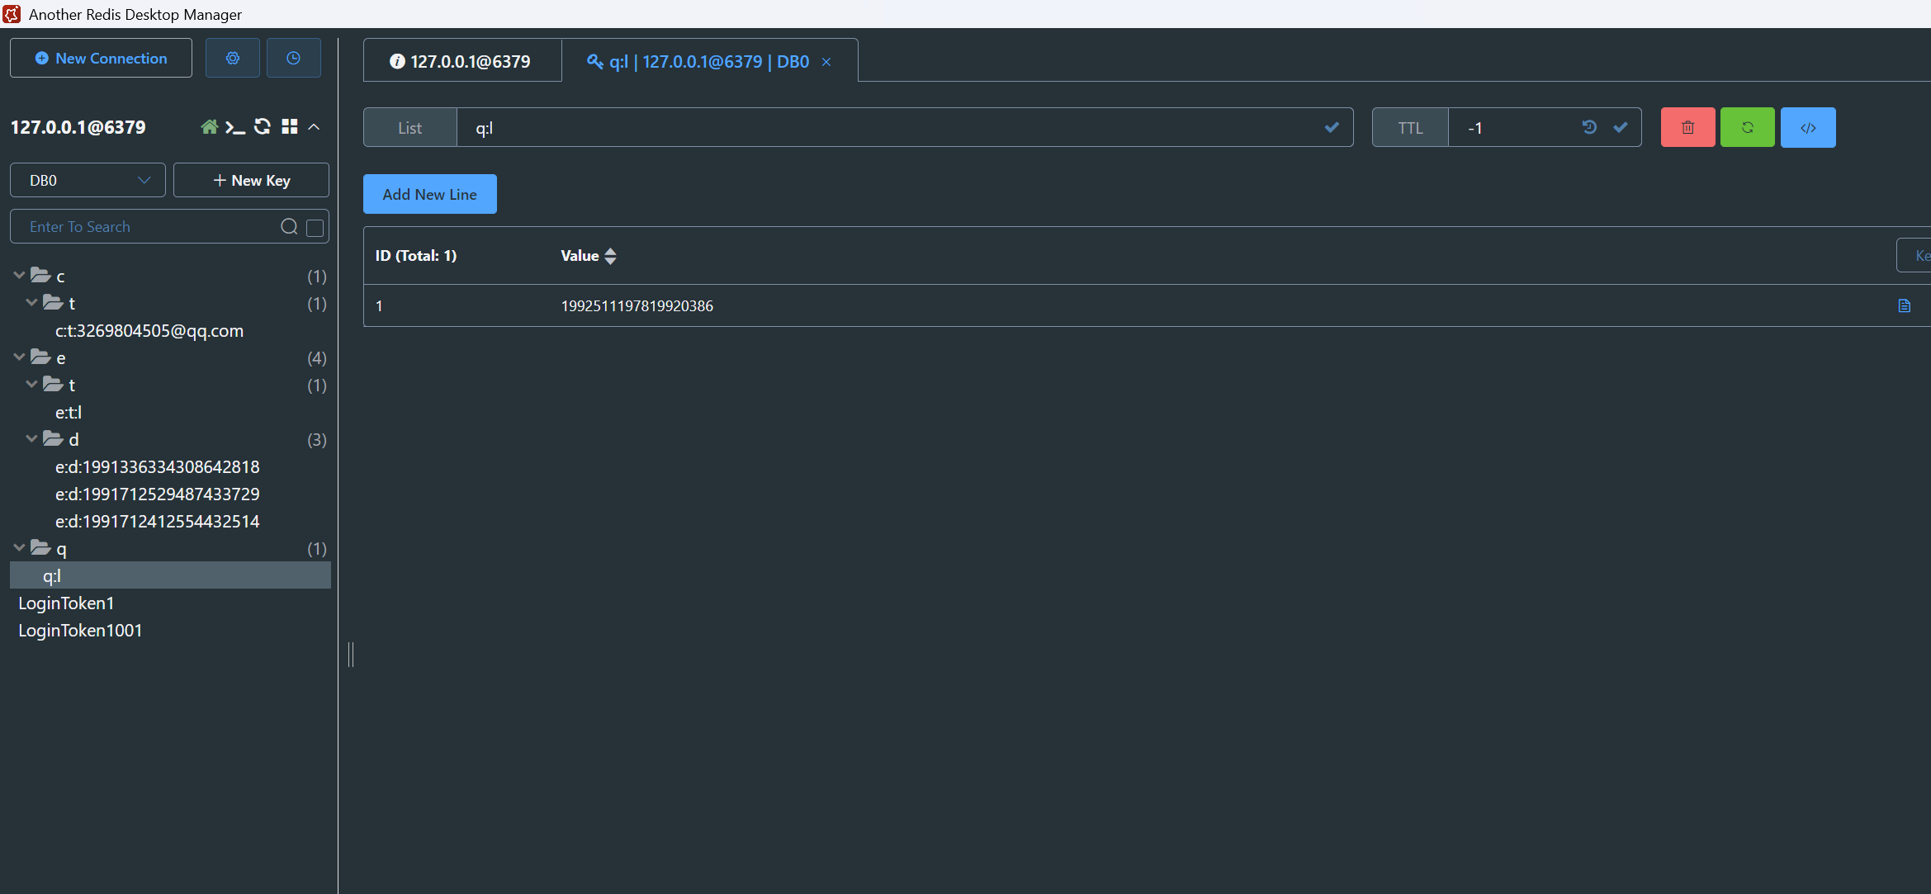Open the command log clock icon
This screenshot has height=894, width=1931.
click(293, 59)
